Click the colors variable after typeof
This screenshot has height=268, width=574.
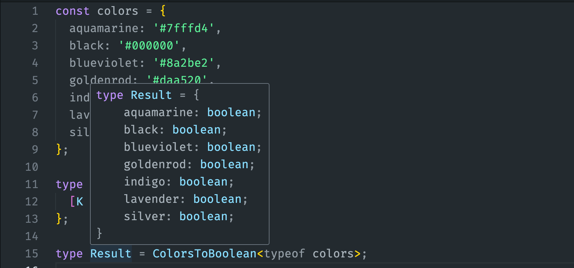click(333, 254)
